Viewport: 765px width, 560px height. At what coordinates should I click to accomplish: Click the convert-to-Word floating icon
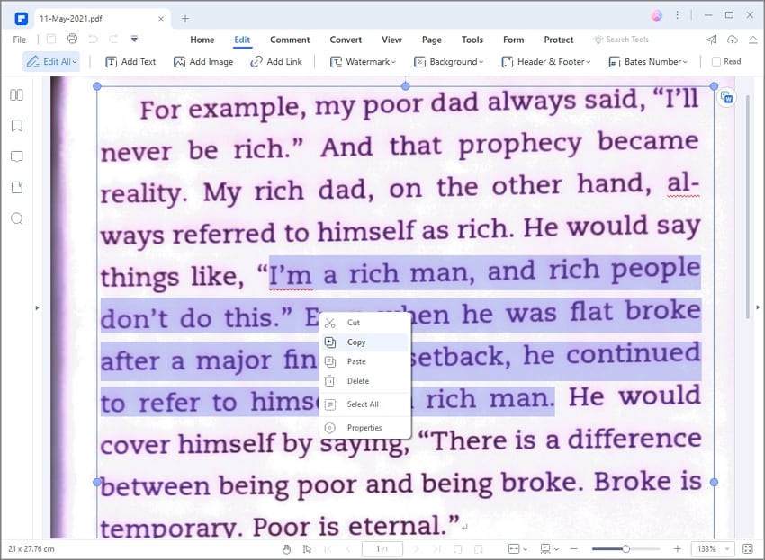point(727,98)
